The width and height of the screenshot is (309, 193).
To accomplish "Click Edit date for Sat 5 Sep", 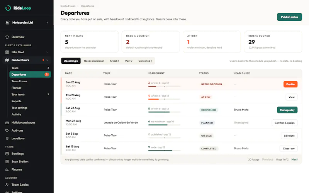I will coord(289,136).
